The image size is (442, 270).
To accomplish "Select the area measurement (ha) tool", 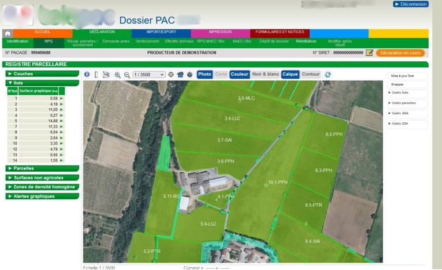I will point(106,75).
